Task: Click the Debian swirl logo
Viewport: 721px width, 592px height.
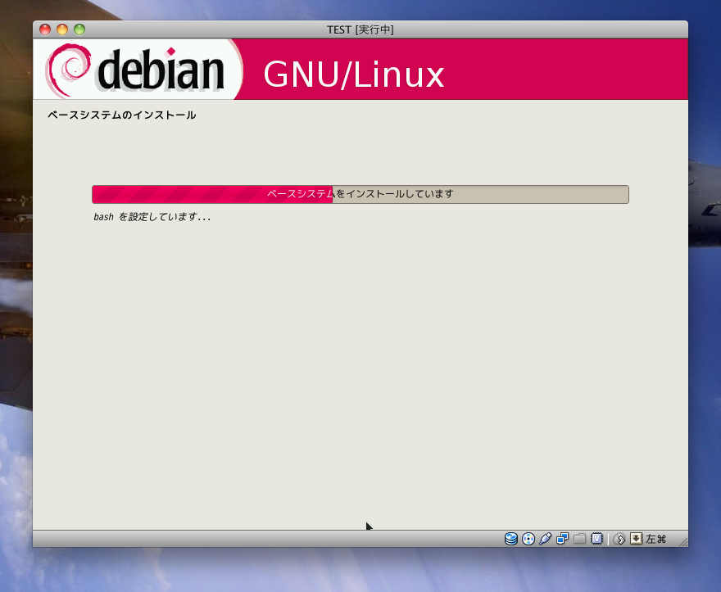Action: coord(68,70)
